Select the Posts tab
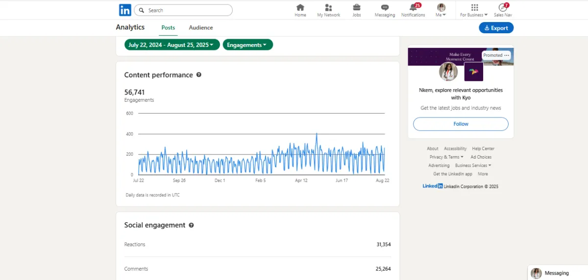 click(168, 27)
